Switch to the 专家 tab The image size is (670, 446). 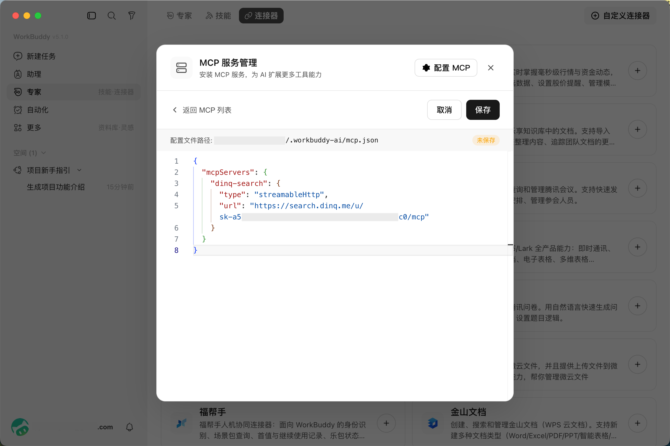(x=180, y=16)
